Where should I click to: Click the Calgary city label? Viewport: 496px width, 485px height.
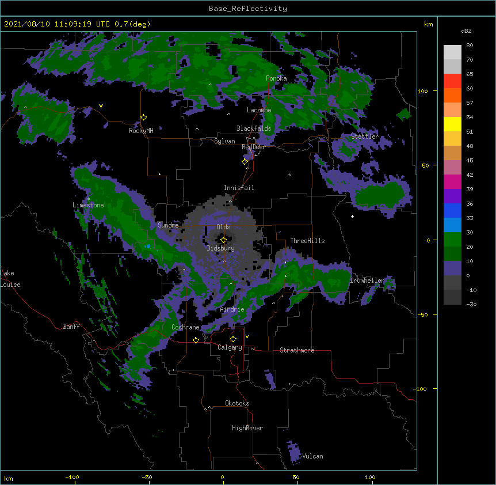pos(230,347)
